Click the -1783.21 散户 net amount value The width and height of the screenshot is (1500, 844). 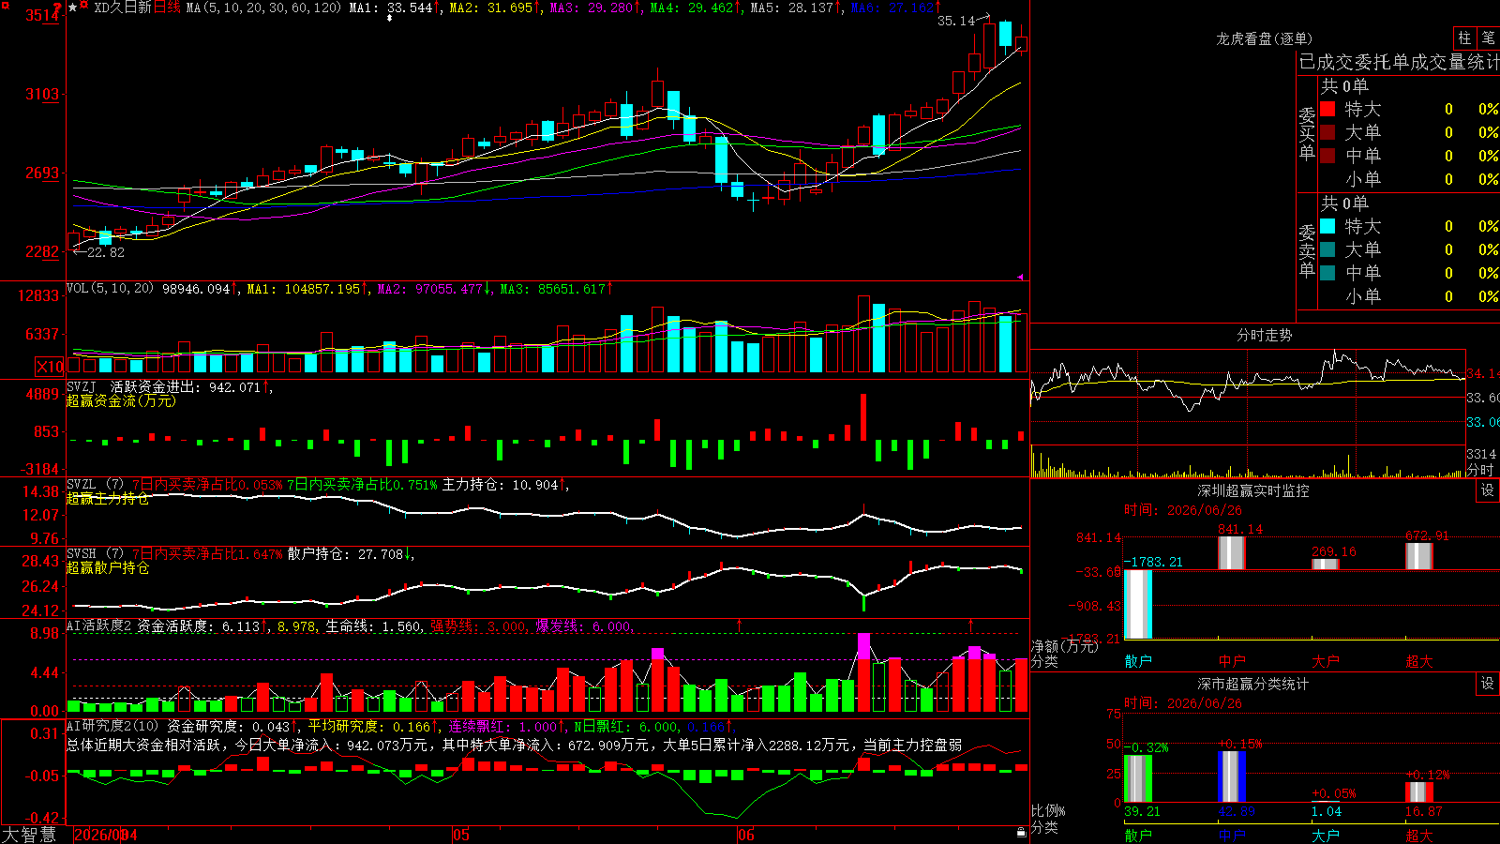(x=1154, y=562)
